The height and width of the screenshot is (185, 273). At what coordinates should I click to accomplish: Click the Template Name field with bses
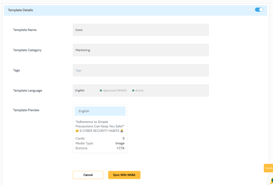click(141, 30)
